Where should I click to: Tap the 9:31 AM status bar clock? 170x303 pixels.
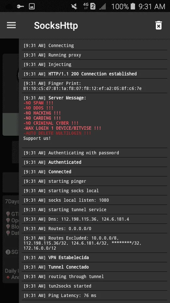[152, 7]
